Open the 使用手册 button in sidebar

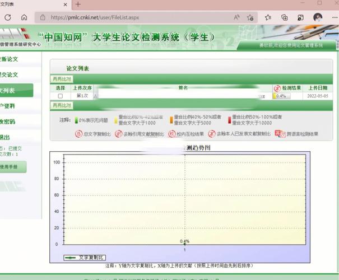click(13, 167)
